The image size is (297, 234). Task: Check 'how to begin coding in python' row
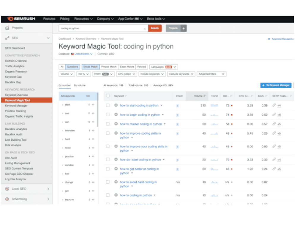point(108,115)
